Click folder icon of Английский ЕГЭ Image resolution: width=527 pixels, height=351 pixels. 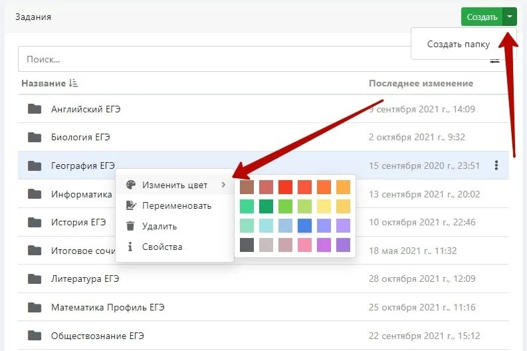click(35, 109)
